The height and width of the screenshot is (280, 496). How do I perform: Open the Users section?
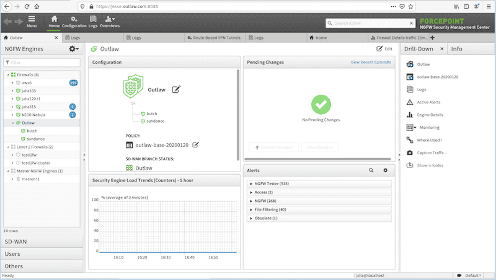[42, 254]
